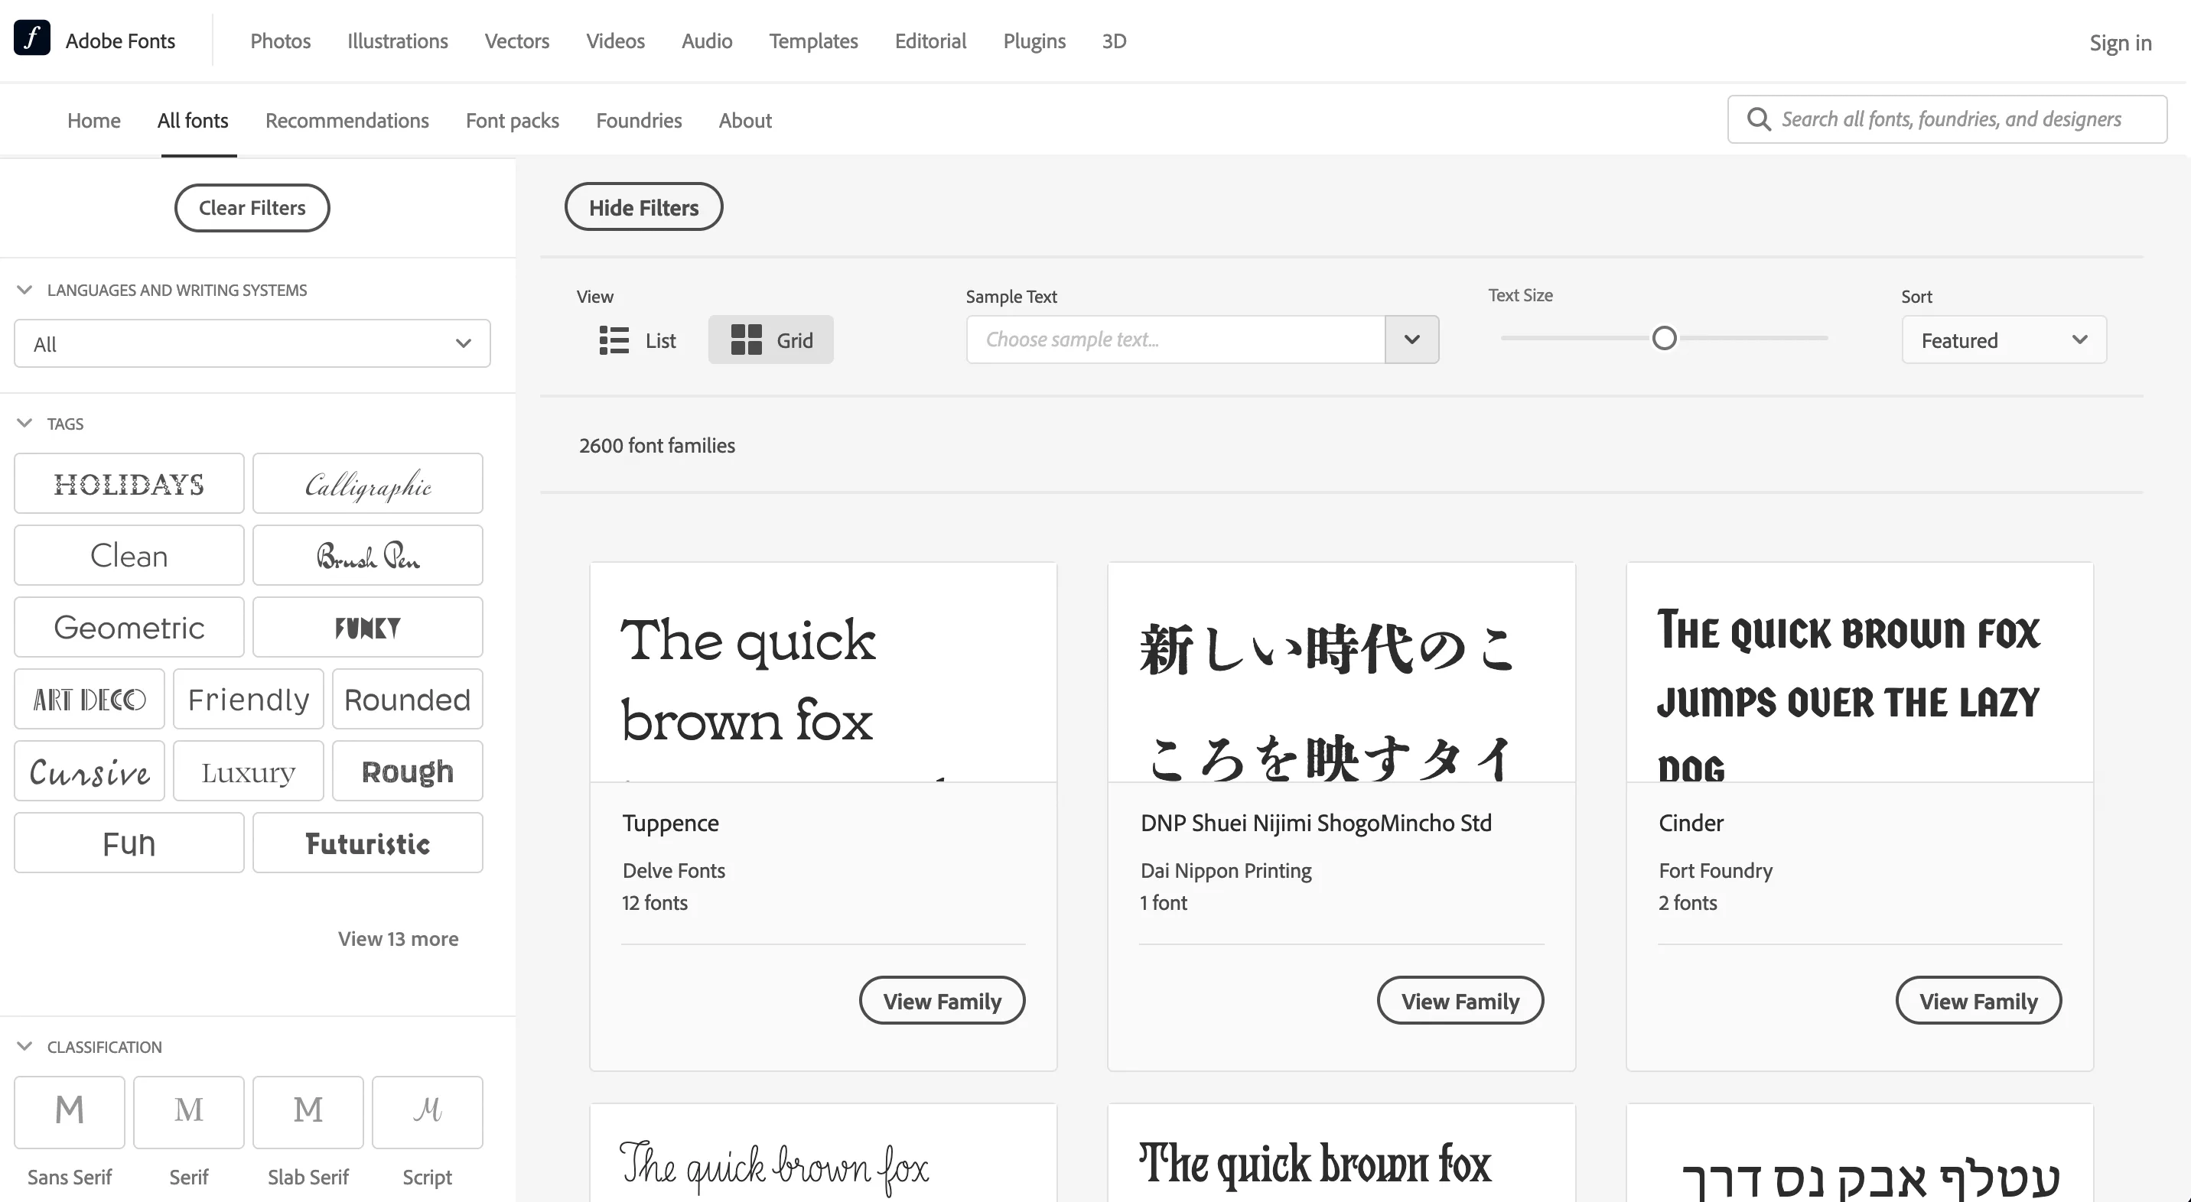Screen dimensions: 2191x1202
Task: Select the Slab Serif classification icon
Action: tap(308, 1111)
